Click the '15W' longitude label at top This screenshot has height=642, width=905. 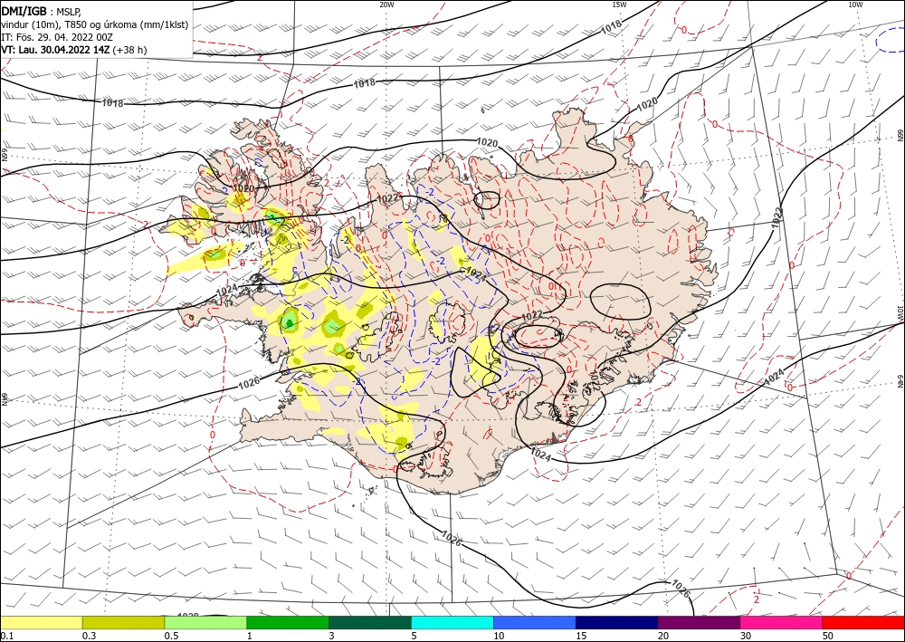pyautogui.click(x=619, y=5)
